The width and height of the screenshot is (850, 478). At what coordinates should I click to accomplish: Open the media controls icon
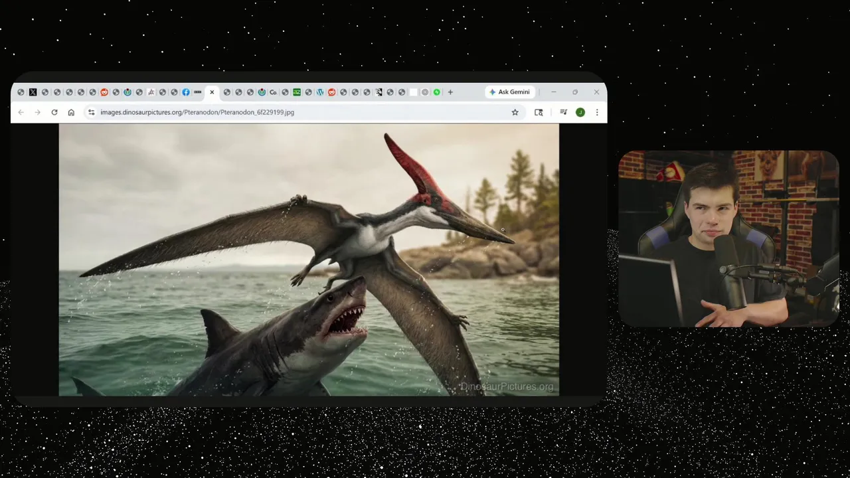(x=563, y=112)
